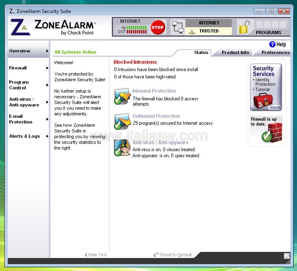Expand the E-mail Protection menu arrow

pos(47,119)
